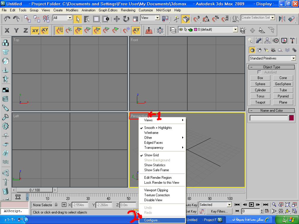Open the Hierarchy command panel tab
This screenshot has height=224, width=299.
coord(267,40)
